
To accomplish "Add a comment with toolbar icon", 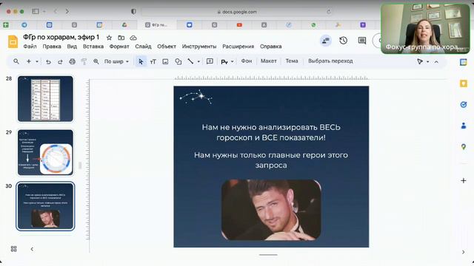I will click(210, 61).
